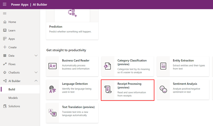Click the Flows connector icon
Screen dimensions: 213x126
pos(5,64)
